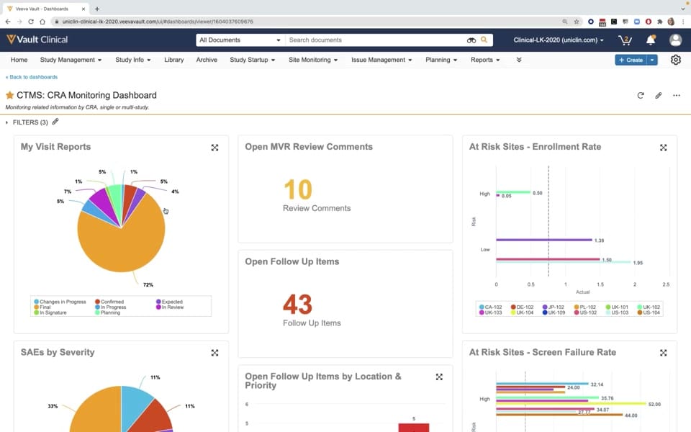Click the Vault Clinical logo
The height and width of the screenshot is (432, 691).
37,40
